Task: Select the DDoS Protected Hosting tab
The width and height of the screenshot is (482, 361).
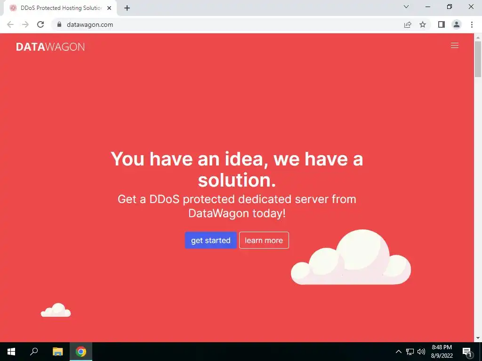Action: (60, 8)
